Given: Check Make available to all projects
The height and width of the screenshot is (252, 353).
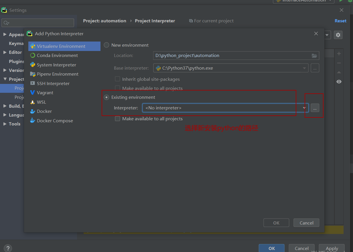Looking at the screenshot, I should pyautogui.click(x=117, y=119).
